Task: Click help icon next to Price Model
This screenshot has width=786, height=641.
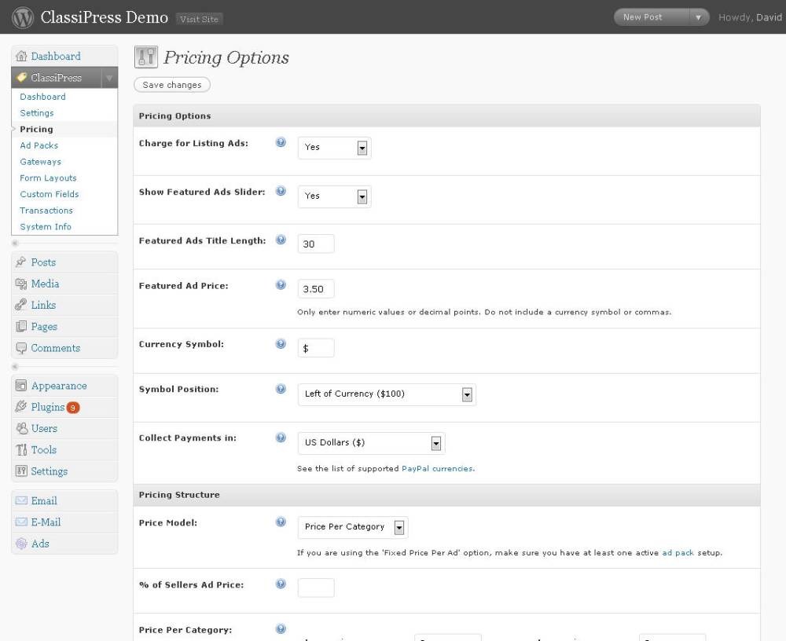Action: pyautogui.click(x=281, y=522)
